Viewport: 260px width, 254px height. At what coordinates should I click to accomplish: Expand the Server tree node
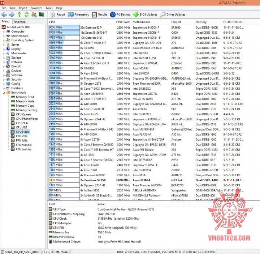[4, 45]
